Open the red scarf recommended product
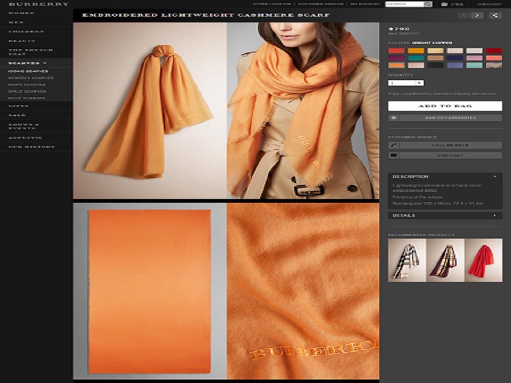The image size is (511, 383). 484,260
